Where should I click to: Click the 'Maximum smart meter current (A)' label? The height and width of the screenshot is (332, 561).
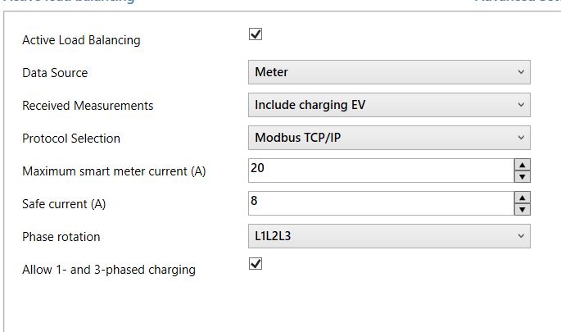coord(114,171)
